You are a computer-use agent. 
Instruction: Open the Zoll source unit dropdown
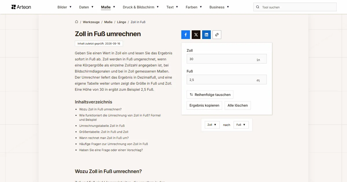pos(212,125)
